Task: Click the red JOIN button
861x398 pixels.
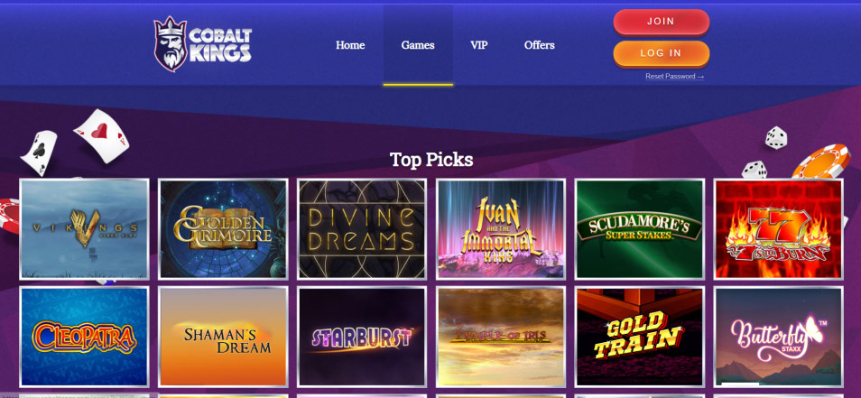Action: click(662, 22)
